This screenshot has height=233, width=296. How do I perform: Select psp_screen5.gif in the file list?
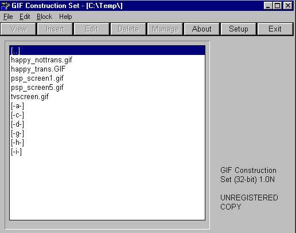(107, 88)
